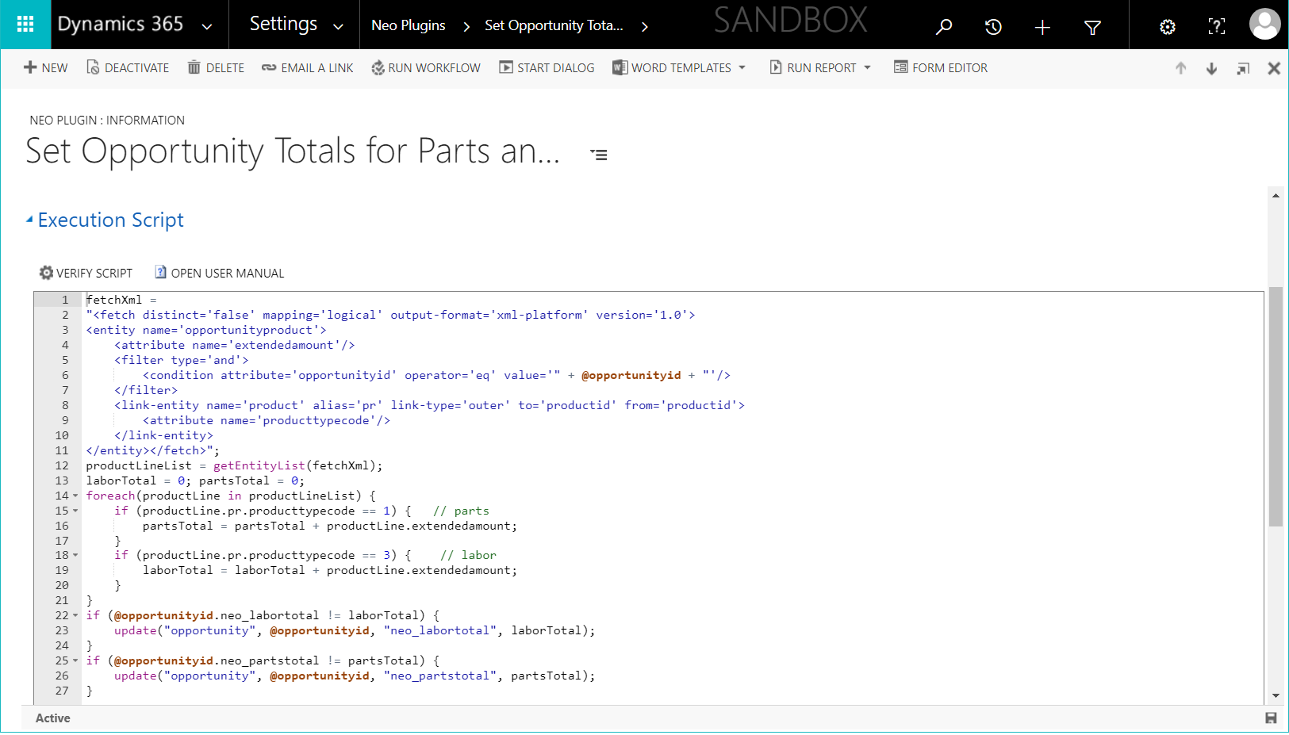1289x735 pixels.
Task: Open the help question mark icon
Action: [x=1216, y=27]
